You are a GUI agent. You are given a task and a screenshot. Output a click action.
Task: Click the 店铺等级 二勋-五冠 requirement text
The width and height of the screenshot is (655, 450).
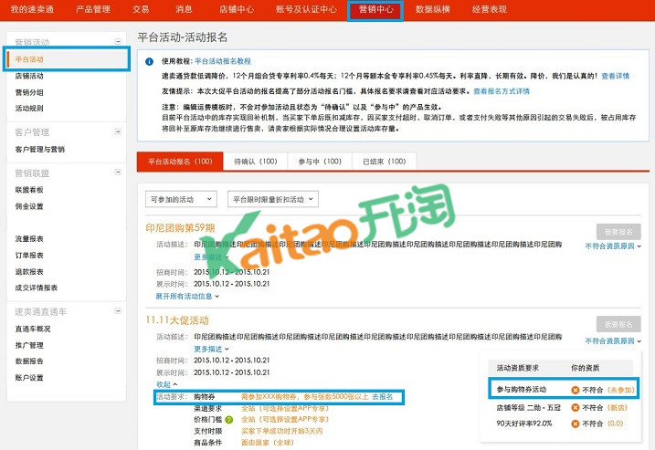[528, 407]
